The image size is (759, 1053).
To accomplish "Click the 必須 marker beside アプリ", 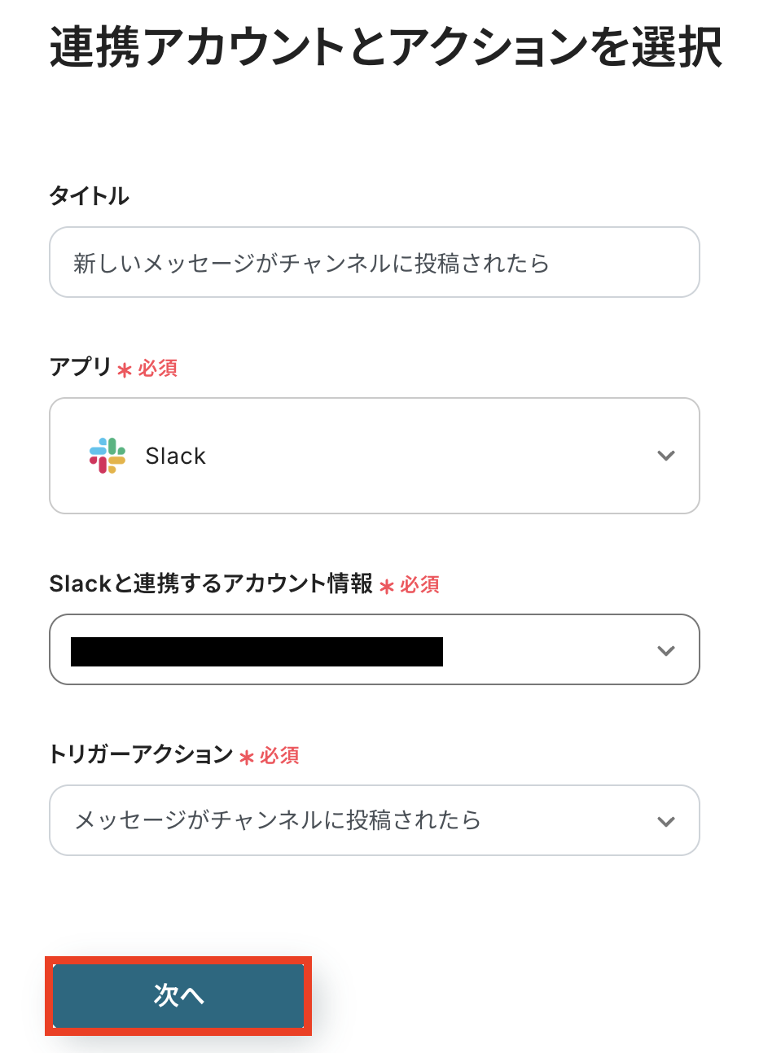I will (x=158, y=369).
